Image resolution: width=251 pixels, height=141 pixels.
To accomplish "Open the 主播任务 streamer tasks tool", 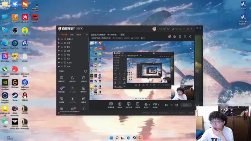I will (x=83, y=79).
